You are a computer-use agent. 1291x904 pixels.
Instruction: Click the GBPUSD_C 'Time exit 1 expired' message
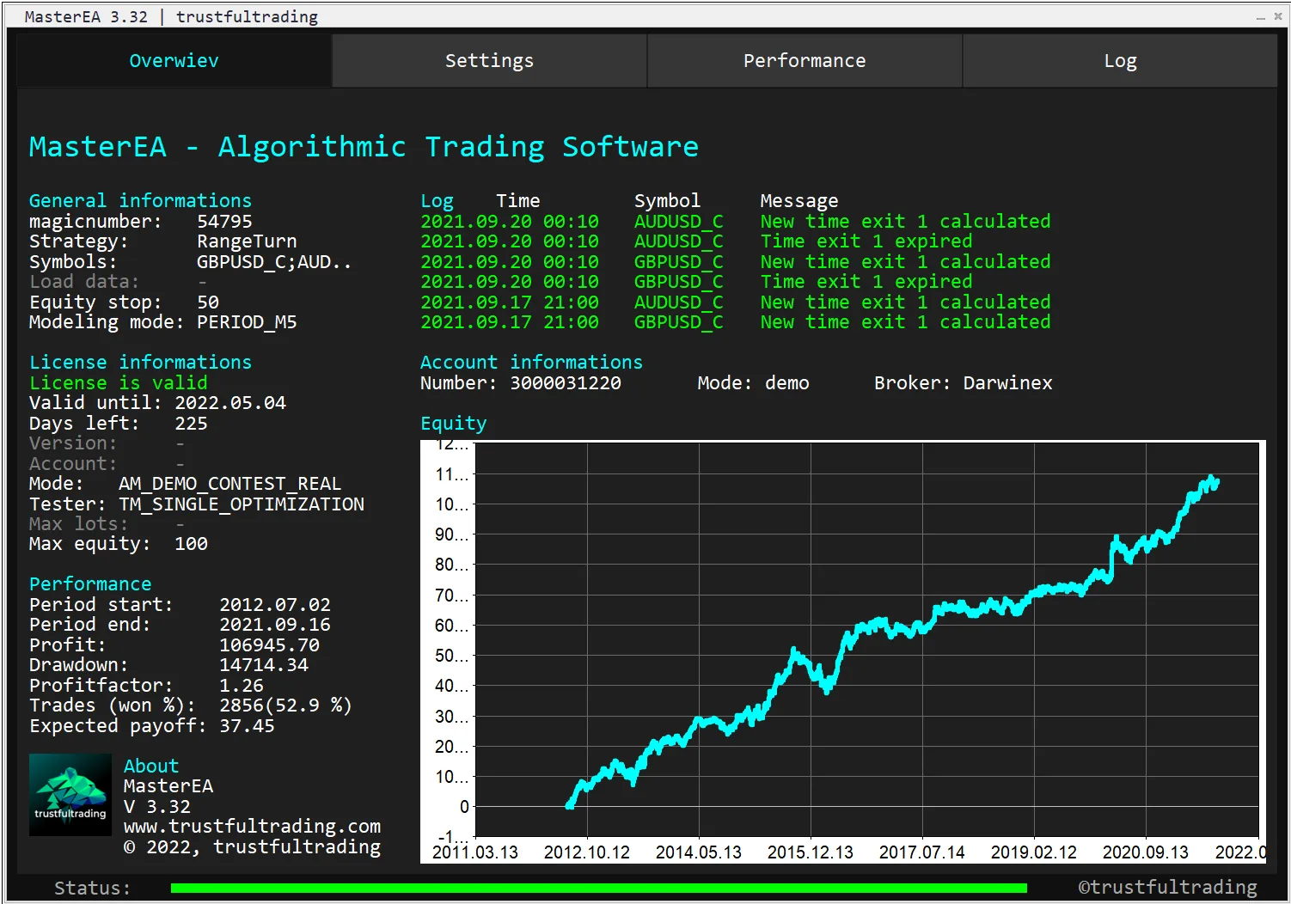pyautogui.click(x=866, y=282)
